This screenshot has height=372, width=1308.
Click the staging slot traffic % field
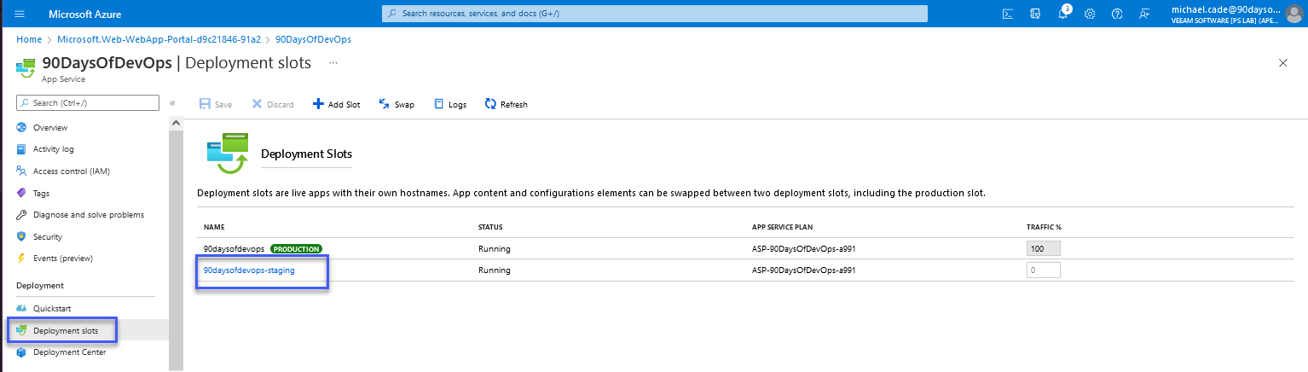click(x=1043, y=270)
